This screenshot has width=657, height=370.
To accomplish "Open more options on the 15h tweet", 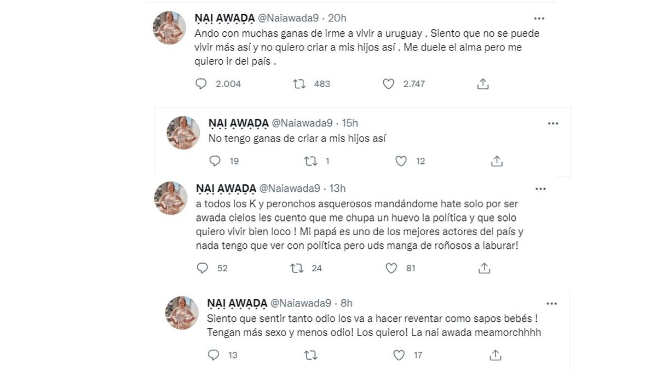I will coord(553,123).
